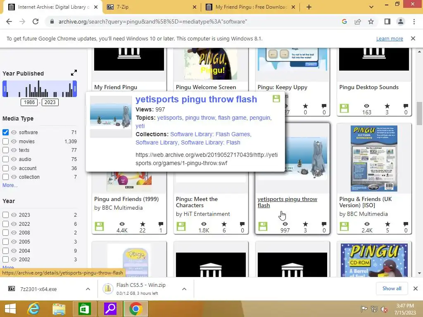
Task: Check the 2022 year filter
Action: tap(5, 224)
